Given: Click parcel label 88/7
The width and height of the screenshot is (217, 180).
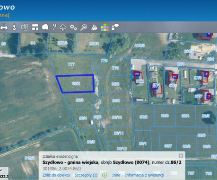Looking at the screenshot, I should point(168,146).
